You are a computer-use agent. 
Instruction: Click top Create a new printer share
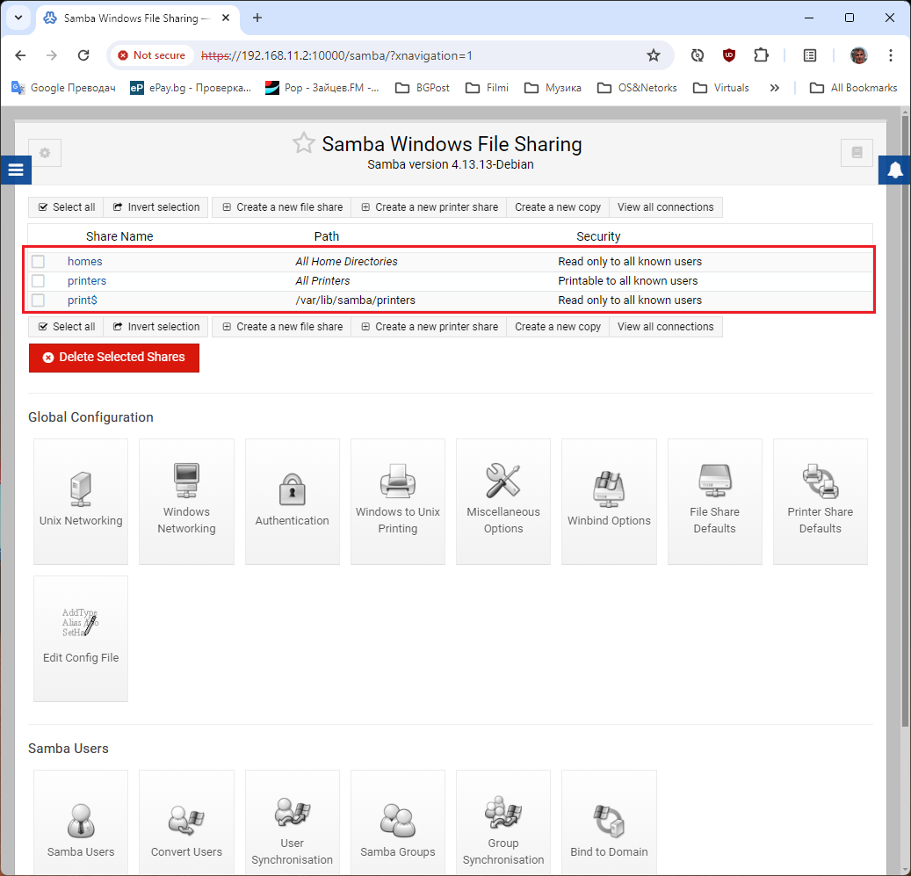pyautogui.click(x=429, y=207)
